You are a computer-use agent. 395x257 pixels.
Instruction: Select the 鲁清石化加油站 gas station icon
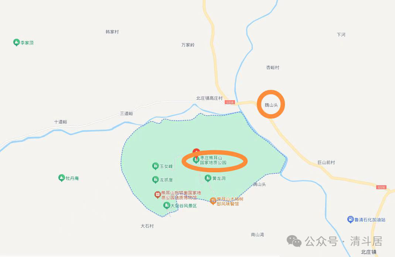click(x=350, y=219)
